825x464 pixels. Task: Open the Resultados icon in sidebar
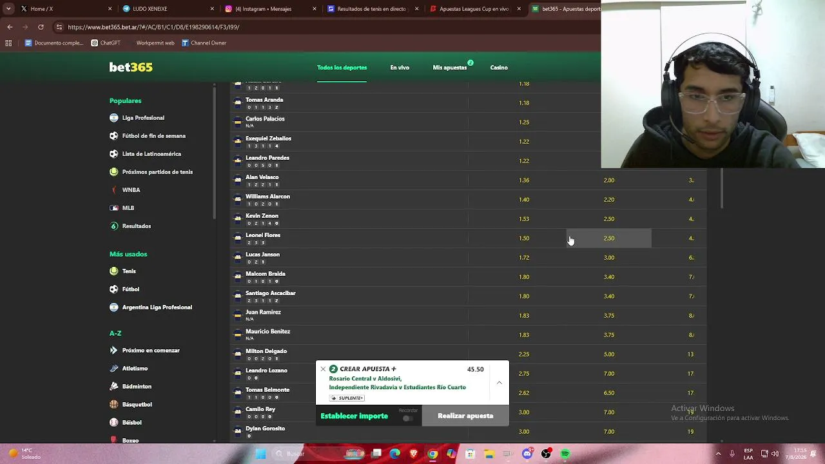click(114, 226)
